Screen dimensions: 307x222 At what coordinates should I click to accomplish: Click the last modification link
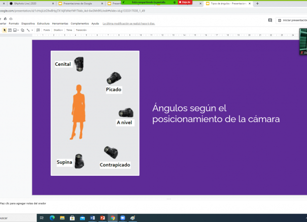click(128, 24)
